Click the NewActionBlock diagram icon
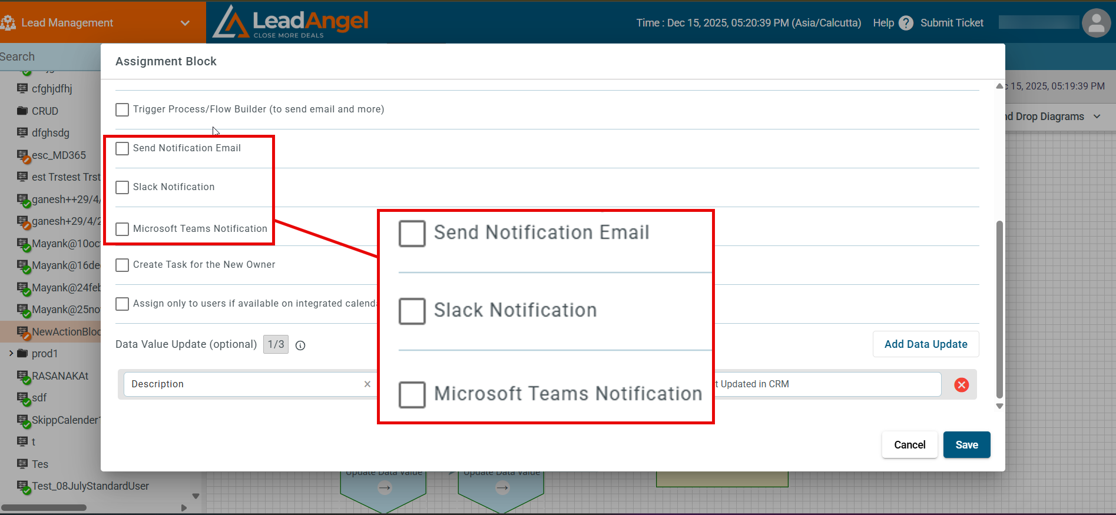 (x=23, y=333)
